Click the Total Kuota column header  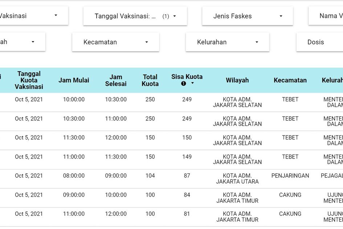point(150,80)
